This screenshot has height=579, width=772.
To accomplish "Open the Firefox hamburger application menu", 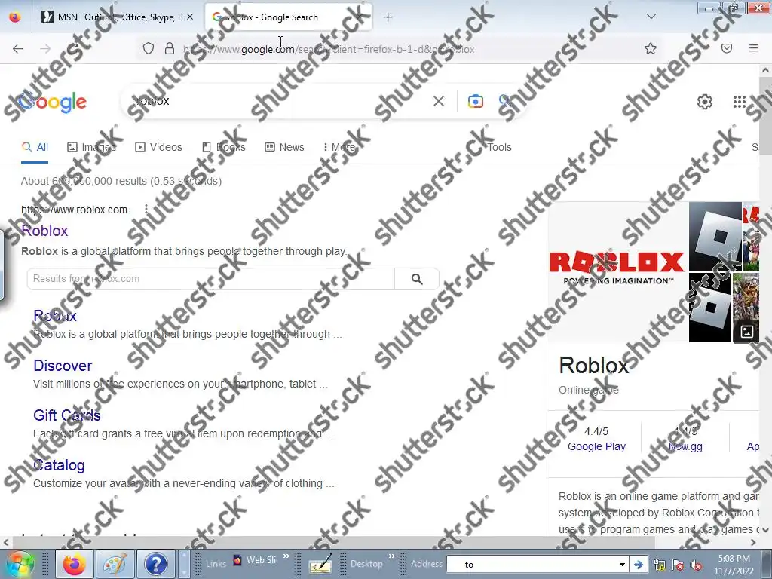I will click(754, 48).
